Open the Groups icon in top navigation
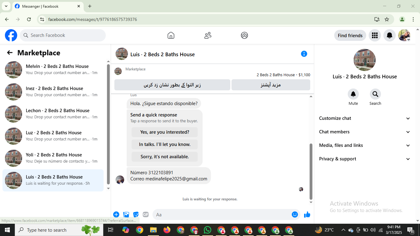The image size is (420, 236). [244, 35]
